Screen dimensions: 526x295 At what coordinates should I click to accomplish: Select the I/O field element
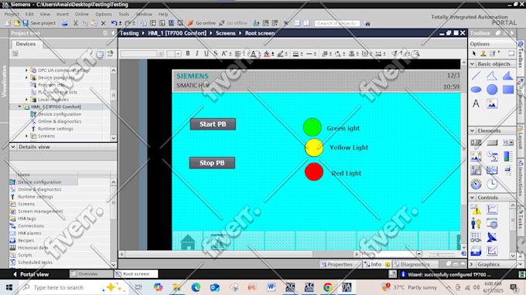click(x=476, y=143)
